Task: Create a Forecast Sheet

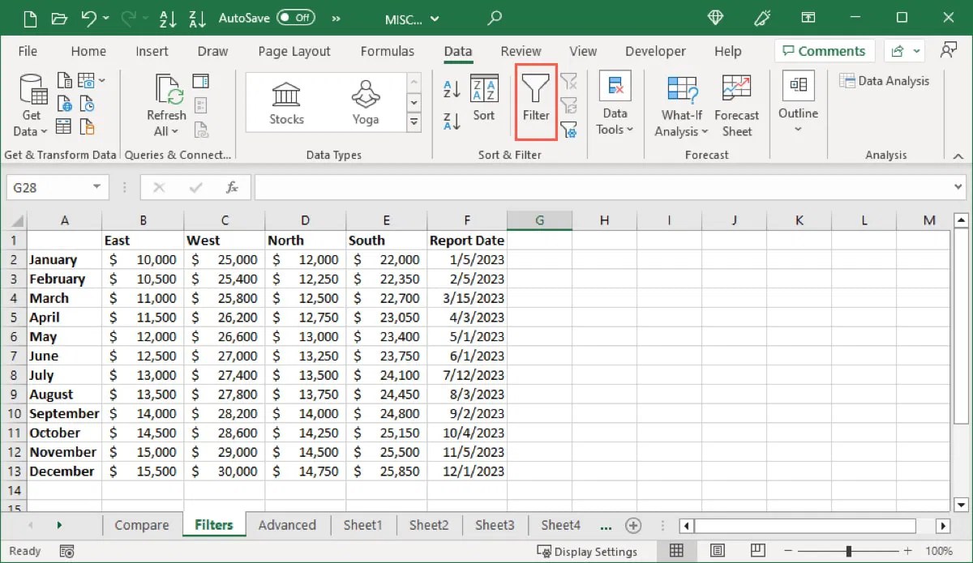Action: tap(737, 105)
